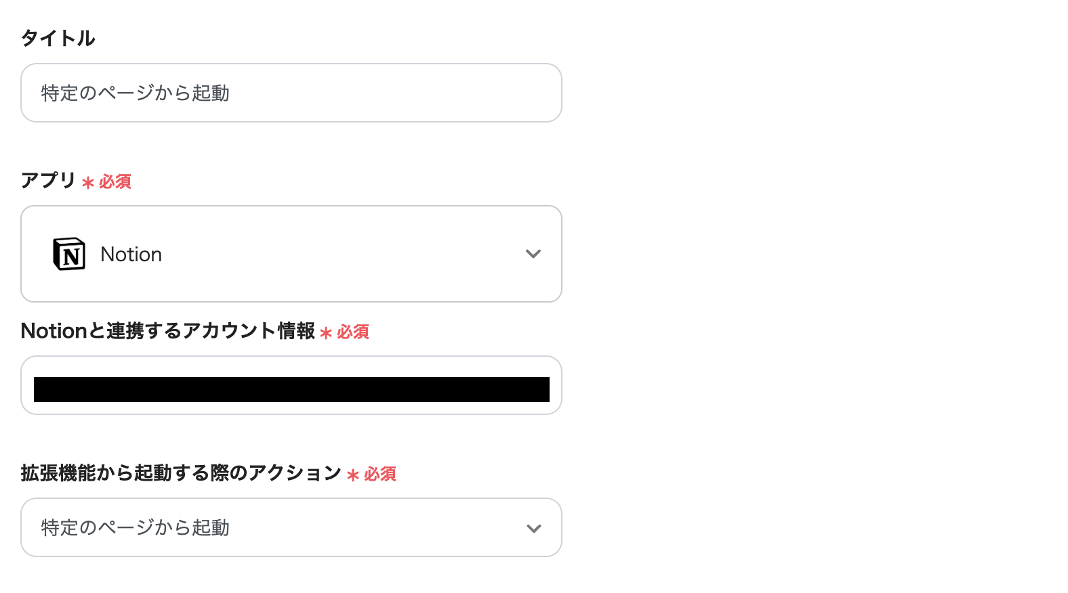
Task: Click the タイトル input field
Action: [291, 93]
